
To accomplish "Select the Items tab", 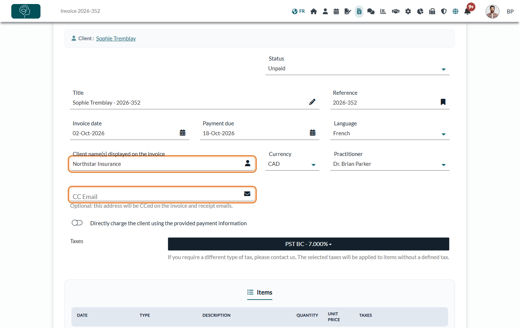I will (260, 292).
